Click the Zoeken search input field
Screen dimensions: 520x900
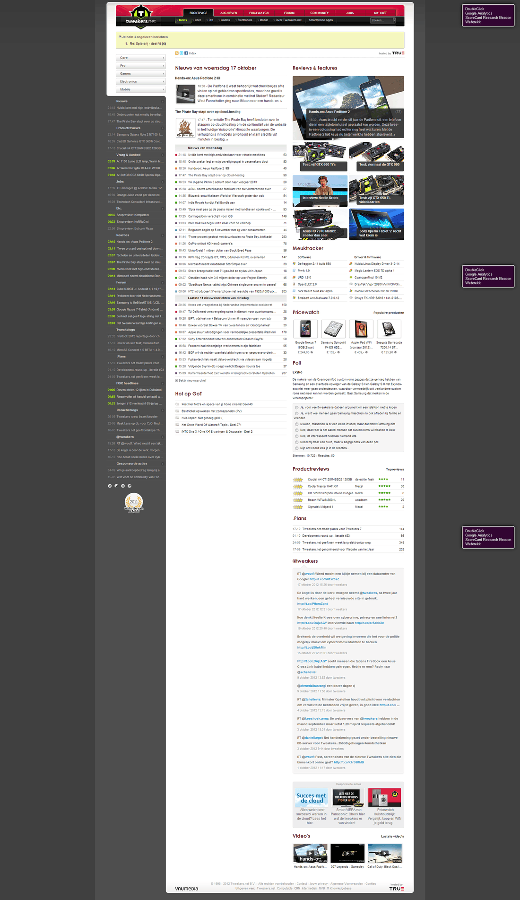coord(381,20)
